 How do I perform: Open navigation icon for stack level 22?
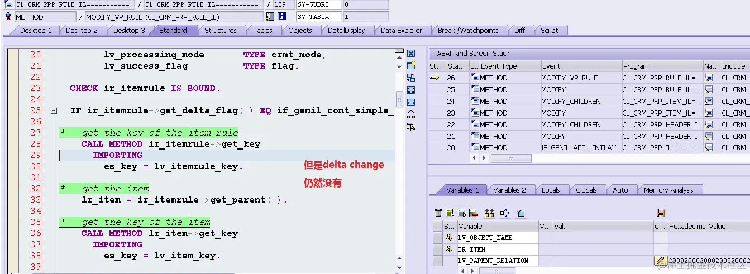709,124
